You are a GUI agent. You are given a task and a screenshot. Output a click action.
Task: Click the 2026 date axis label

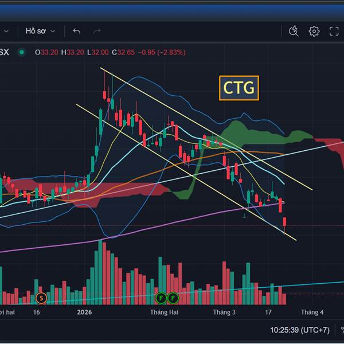(x=84, y=312)
